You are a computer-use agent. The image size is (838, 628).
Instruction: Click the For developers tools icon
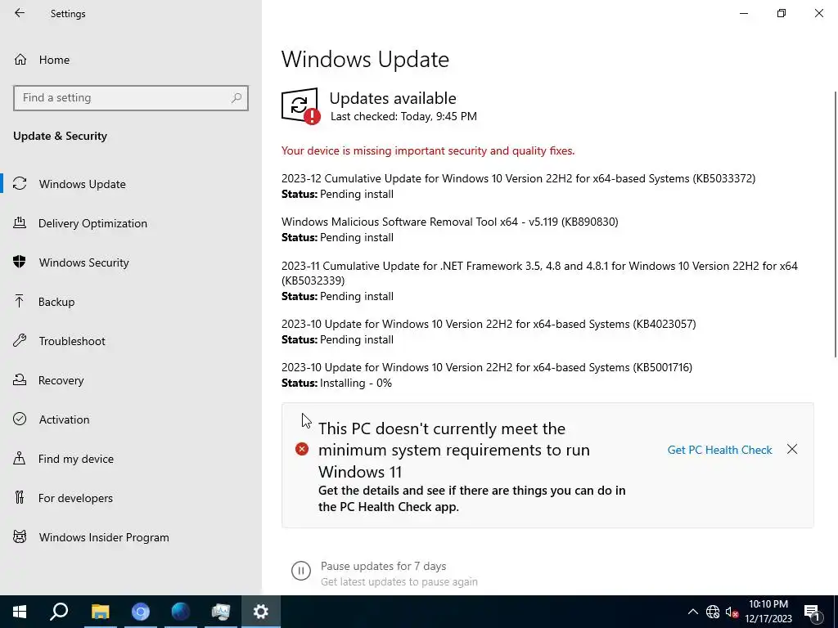(20, 497)
